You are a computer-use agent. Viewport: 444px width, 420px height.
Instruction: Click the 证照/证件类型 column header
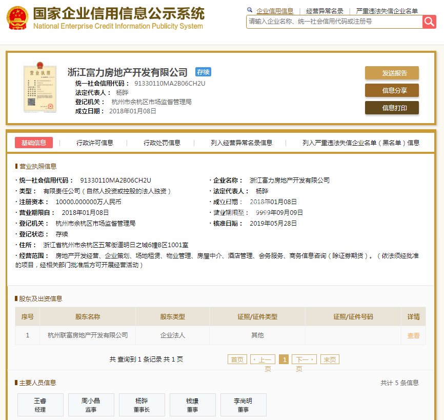click(257, 316)
